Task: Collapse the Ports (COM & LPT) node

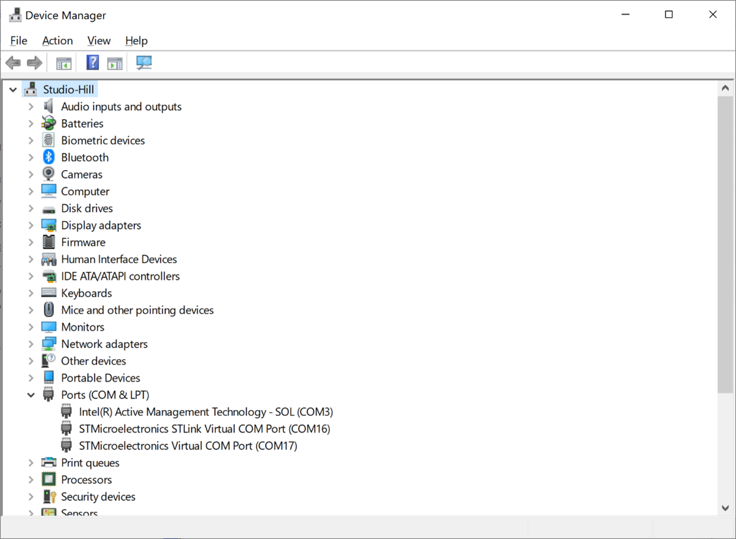Action: [x=31, y=395]
